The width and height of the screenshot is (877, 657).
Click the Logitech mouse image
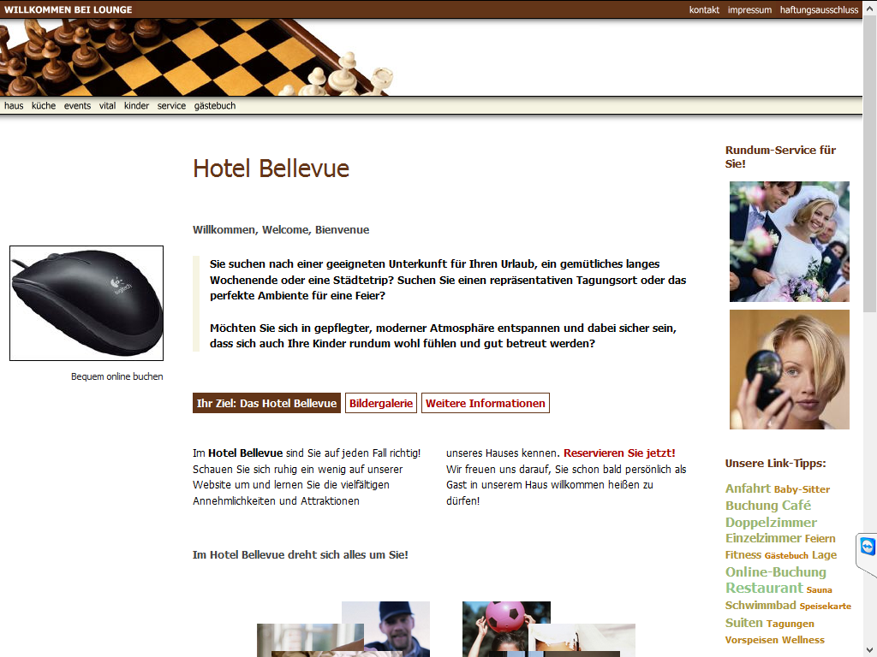click(x=87, y=304)
